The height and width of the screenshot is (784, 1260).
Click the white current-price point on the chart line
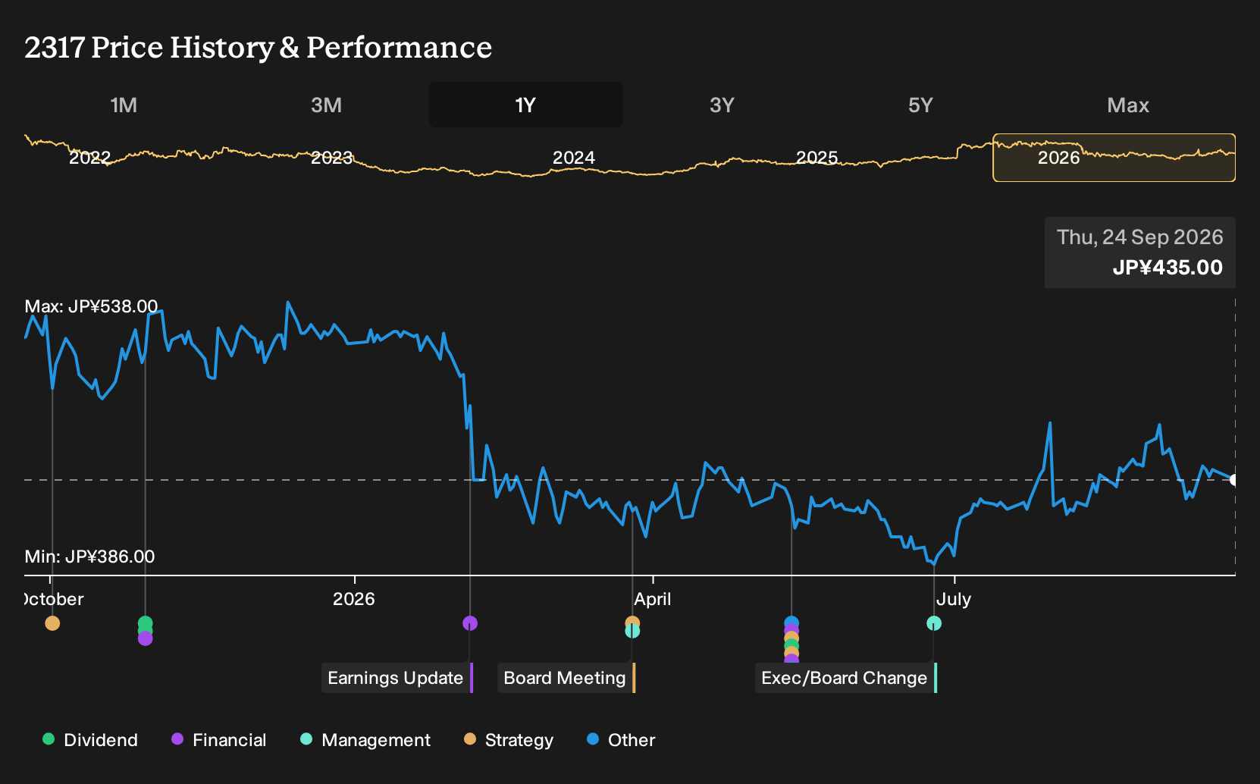[1234, 480]
